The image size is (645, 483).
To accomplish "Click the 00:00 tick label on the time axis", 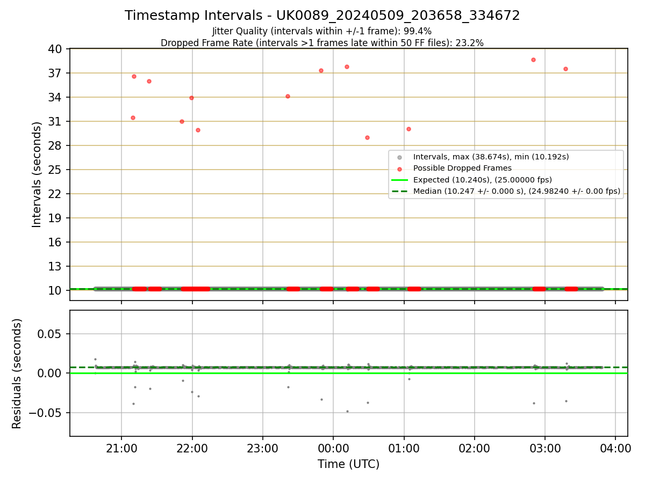I will click(333, 448).
